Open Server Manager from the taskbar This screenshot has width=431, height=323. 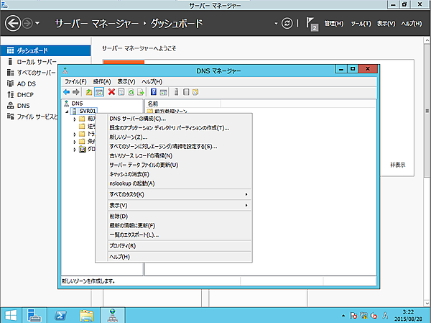[34, 316]
